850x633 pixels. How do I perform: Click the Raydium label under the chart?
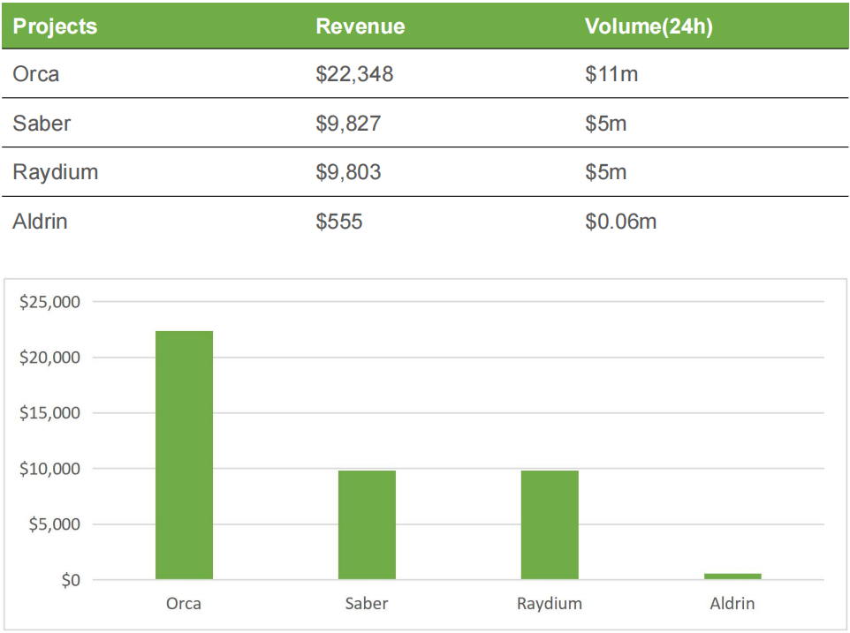pyautogui.click(x=550, y=604)
